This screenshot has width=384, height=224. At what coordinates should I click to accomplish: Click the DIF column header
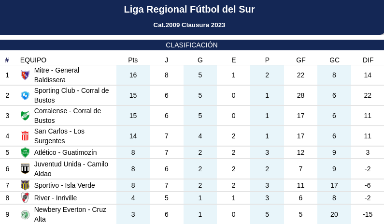(368, 60)
